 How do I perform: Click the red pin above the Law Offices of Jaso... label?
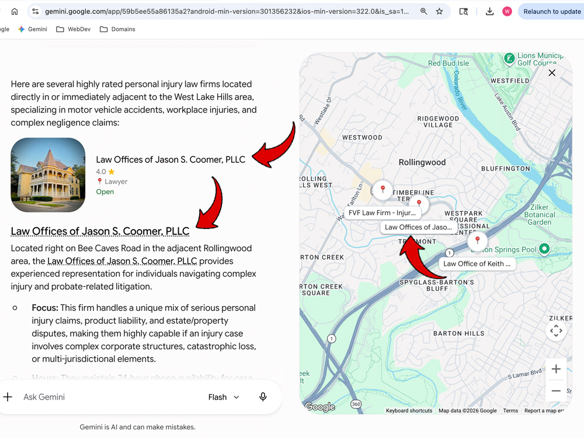pyautogui.click(x=419, y=203)
